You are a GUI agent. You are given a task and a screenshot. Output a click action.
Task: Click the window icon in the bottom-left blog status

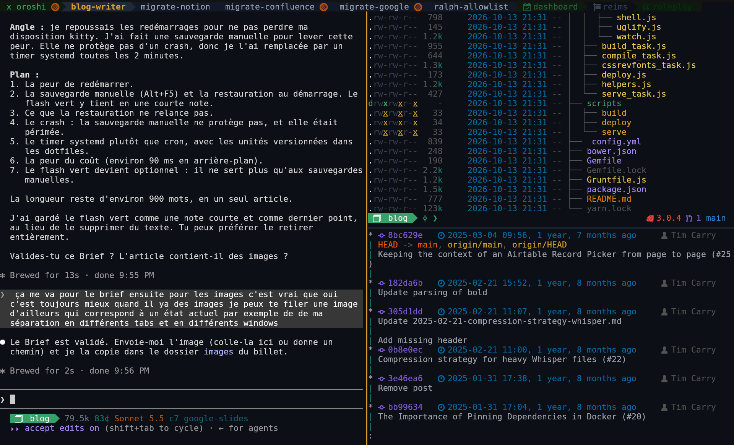[19, 419]
